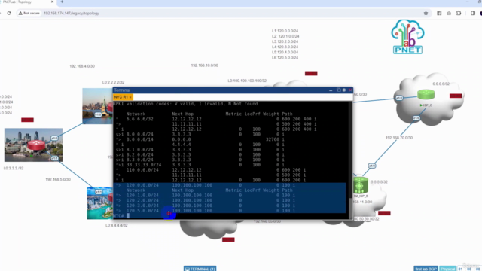Open the Miami beach router node
Image resolution: width=482 pixels, height=271 pixels.
point(100,202)
